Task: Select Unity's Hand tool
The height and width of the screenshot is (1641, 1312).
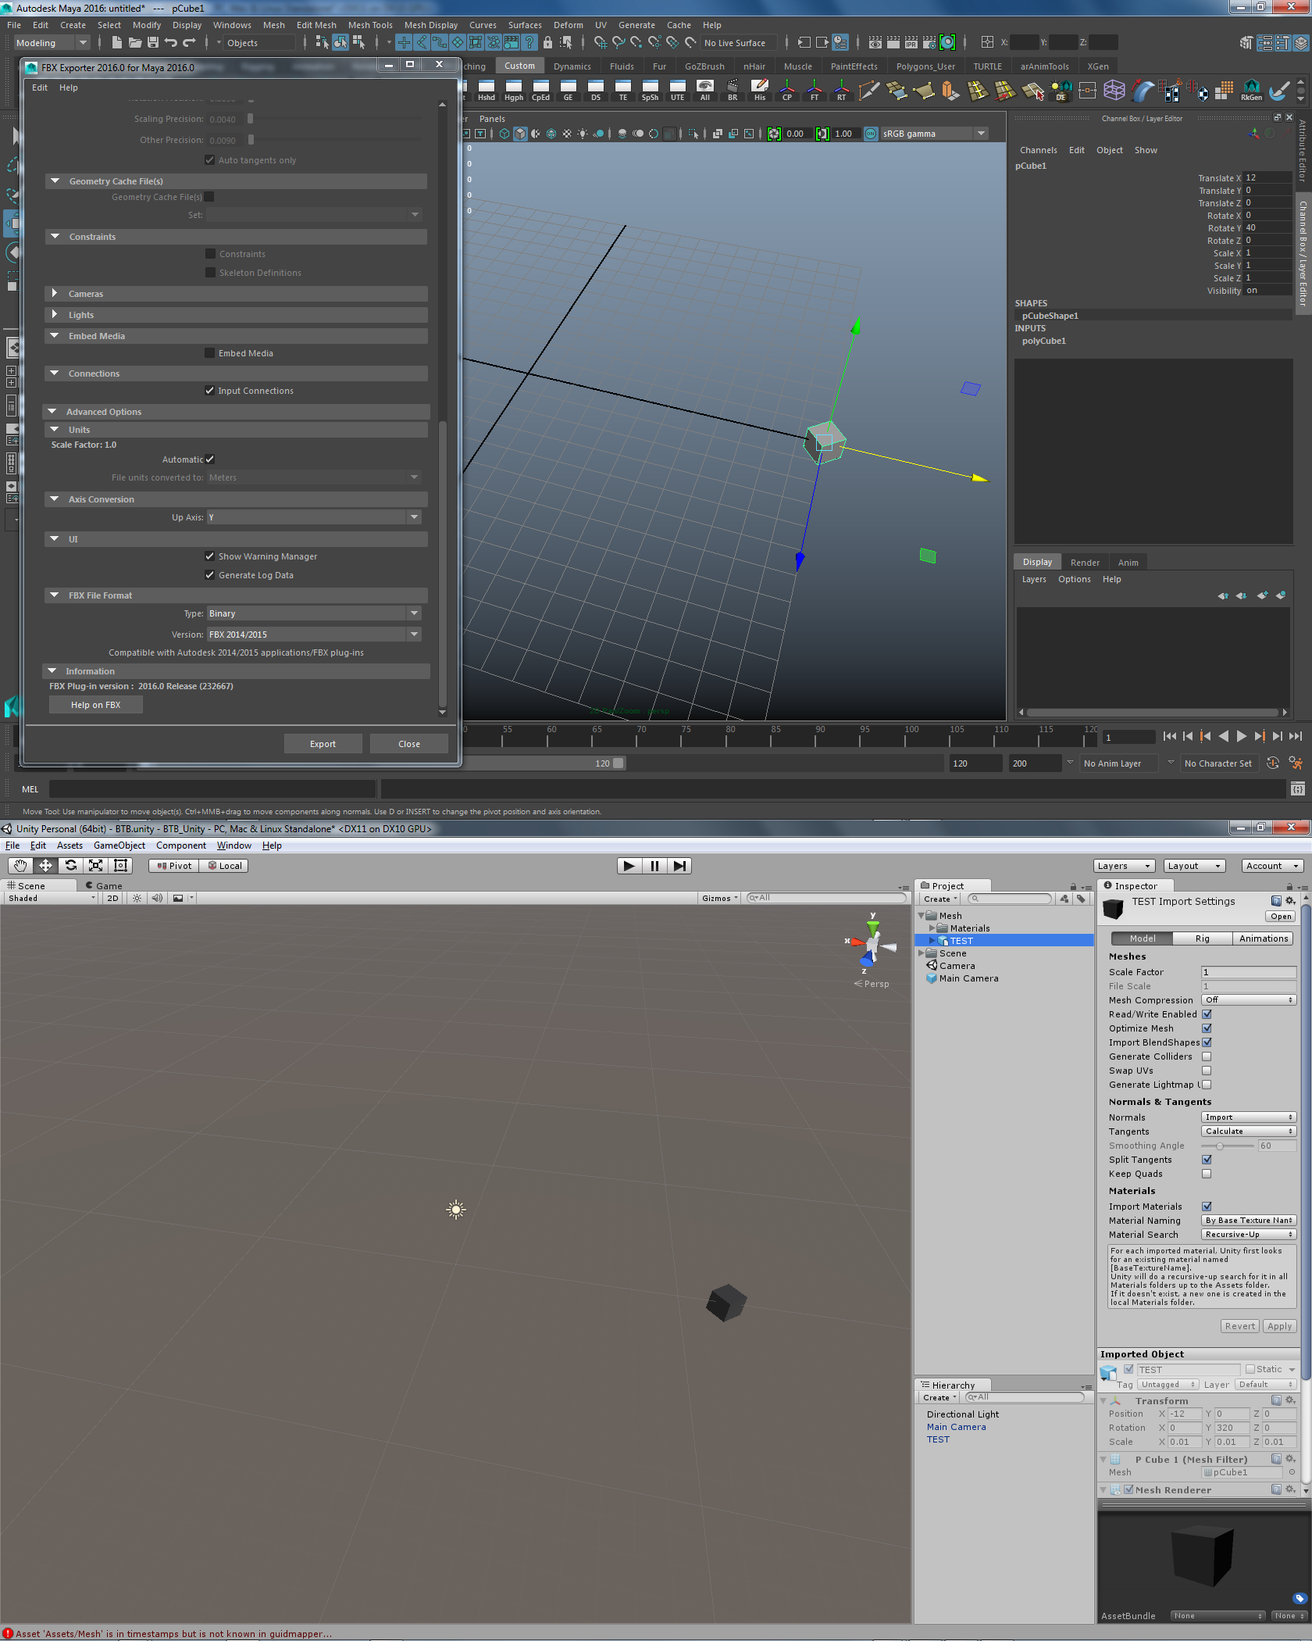Action: point(20,866)
